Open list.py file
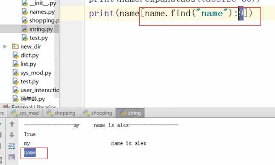 pyautogui.click(x=24, y=64)
